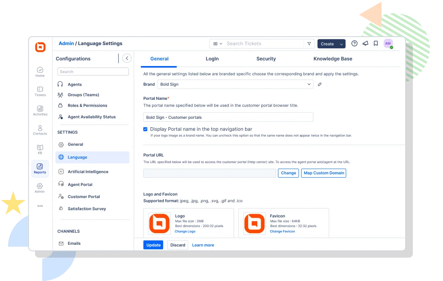Focus the Search Tickets field
The image size is (443, 281).
coord(264,44)
